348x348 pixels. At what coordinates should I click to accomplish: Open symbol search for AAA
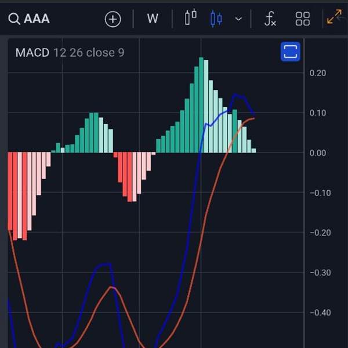tap(29, 19)
